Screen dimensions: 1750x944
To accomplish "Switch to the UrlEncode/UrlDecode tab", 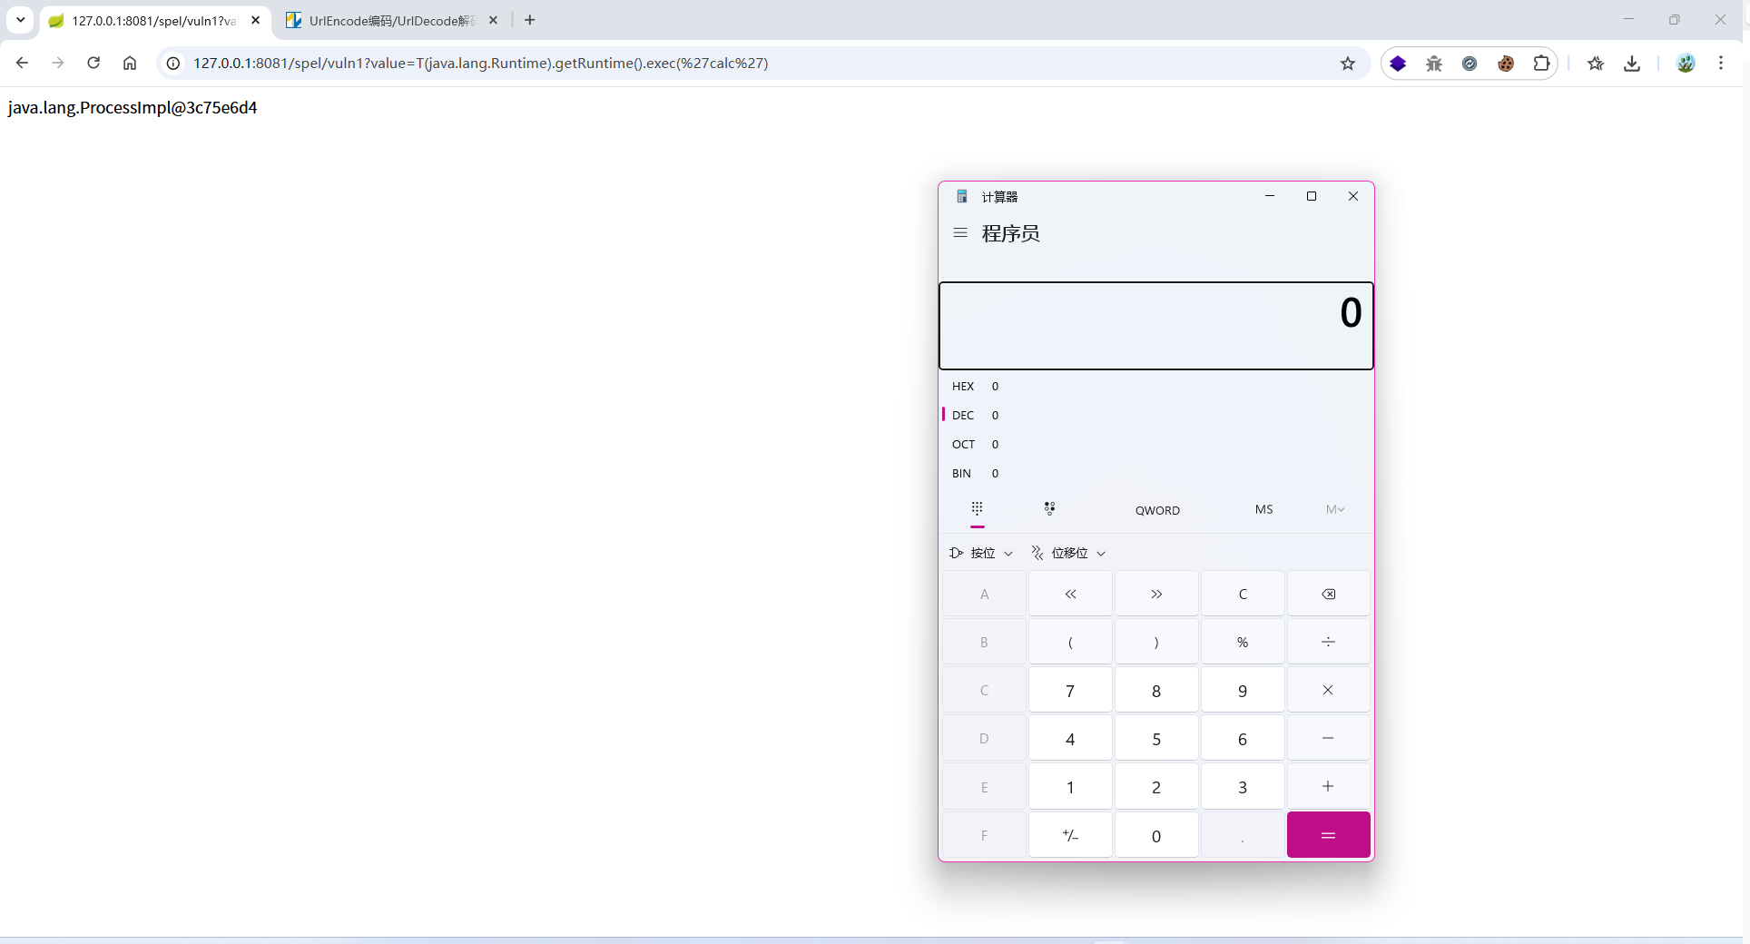I will [390, 20].
